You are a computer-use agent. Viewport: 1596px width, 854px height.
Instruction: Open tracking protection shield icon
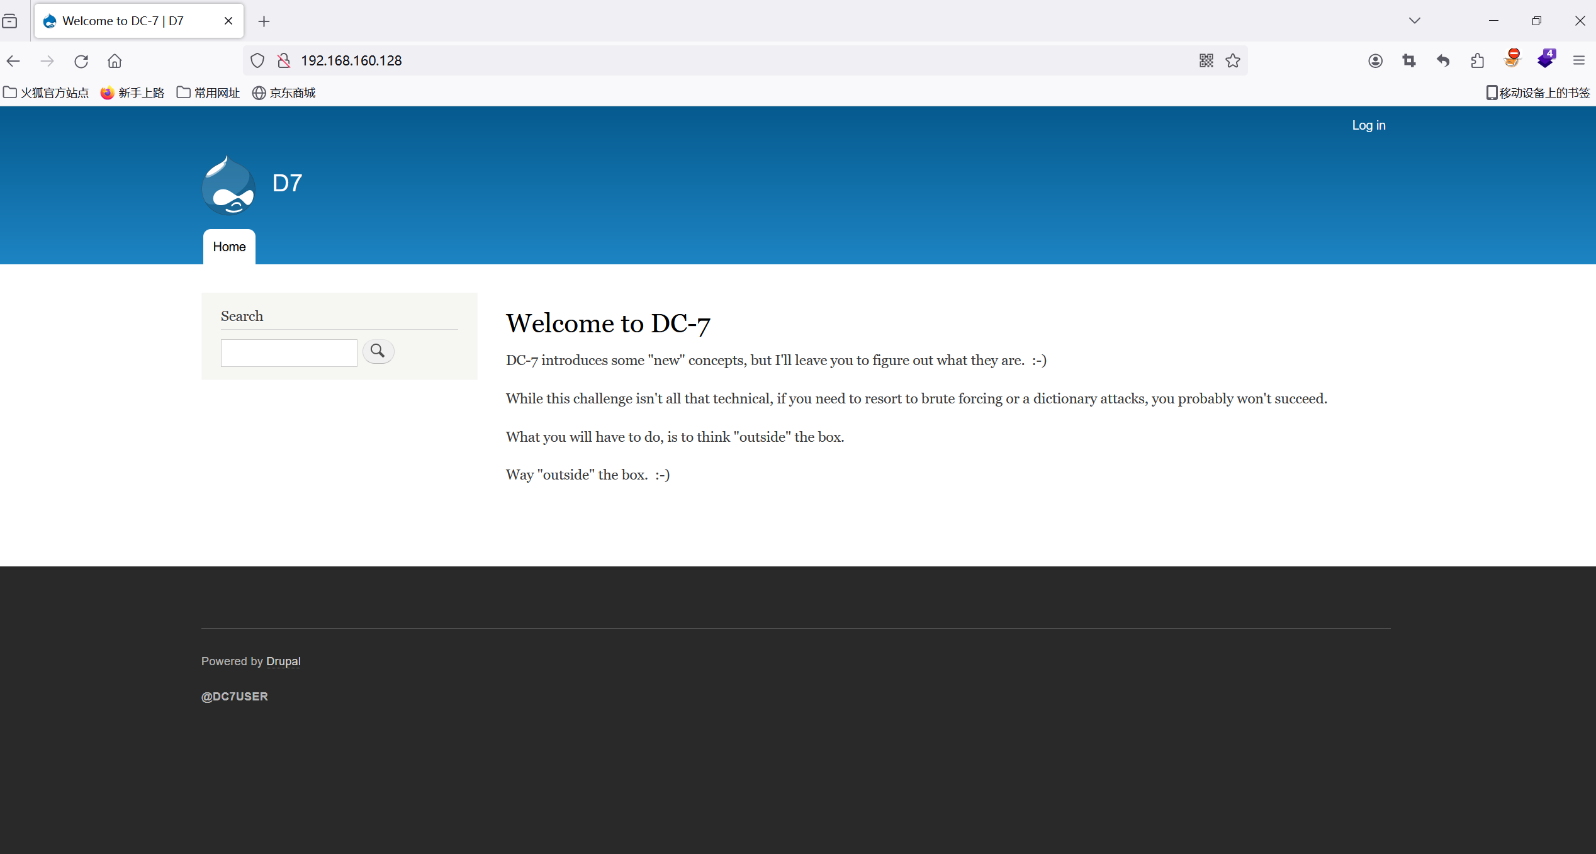point(257,60)
